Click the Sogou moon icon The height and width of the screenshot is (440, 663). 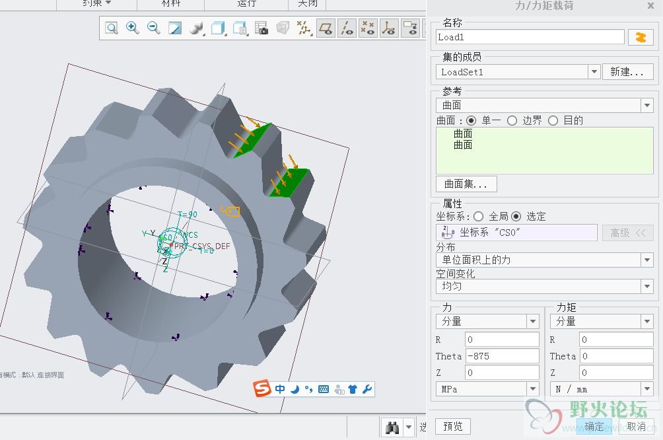tap(295, 389)
